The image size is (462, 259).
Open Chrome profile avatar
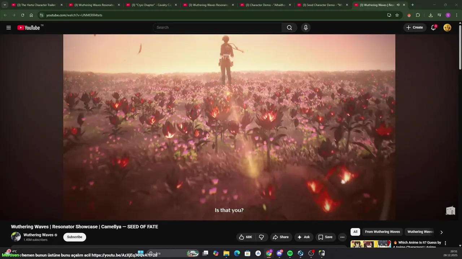pos(448,15)
